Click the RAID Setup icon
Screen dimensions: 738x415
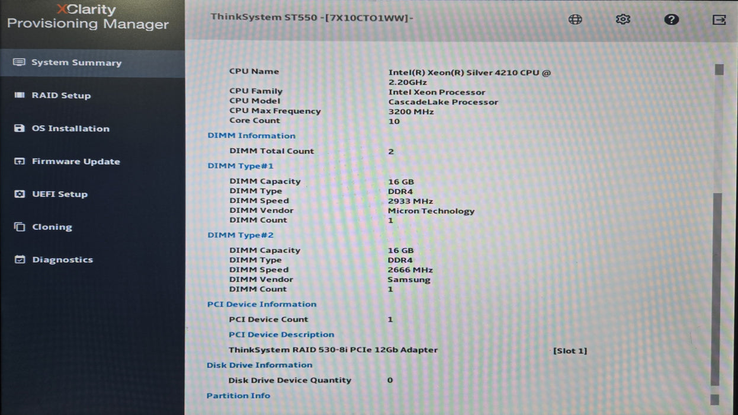(x=20, y=95)
